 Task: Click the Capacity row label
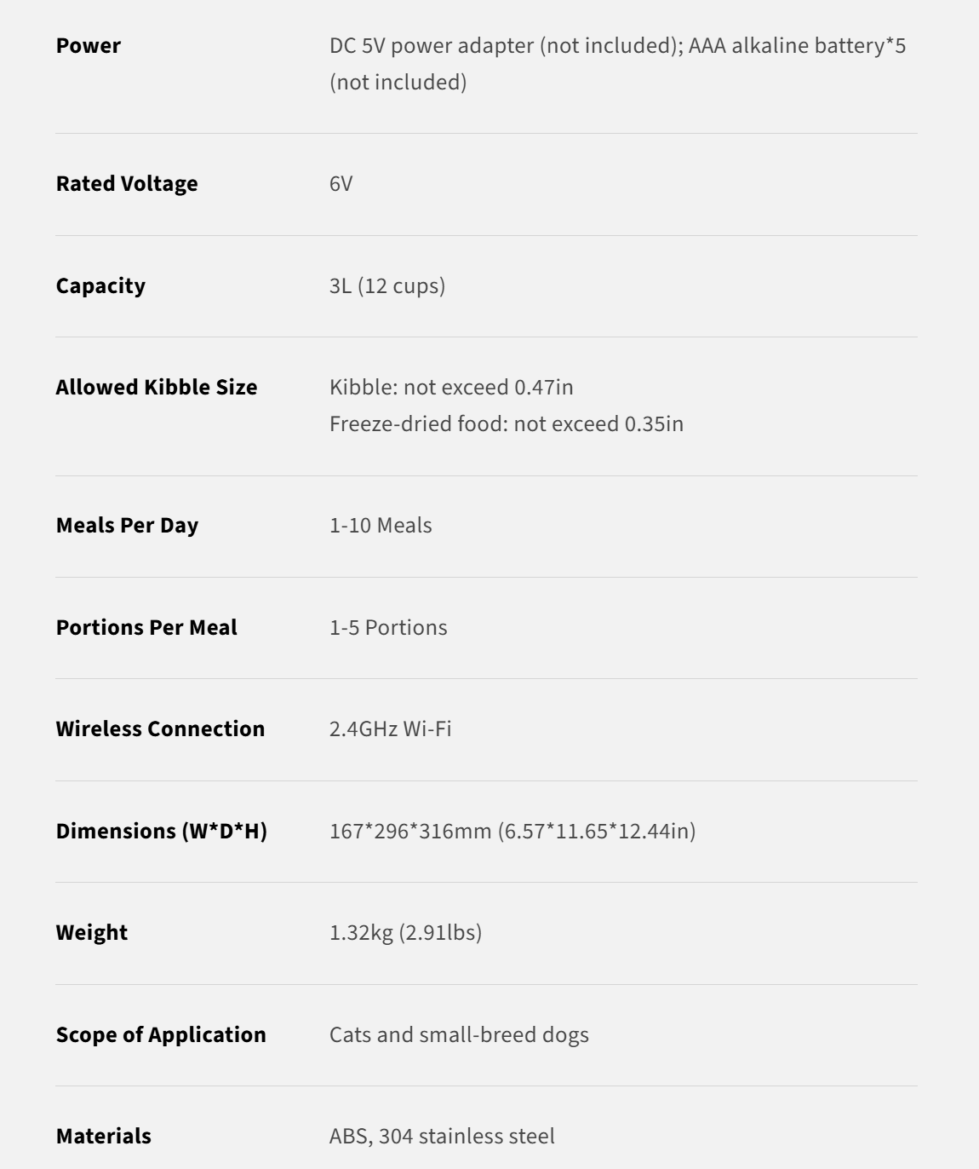(100, 286)
